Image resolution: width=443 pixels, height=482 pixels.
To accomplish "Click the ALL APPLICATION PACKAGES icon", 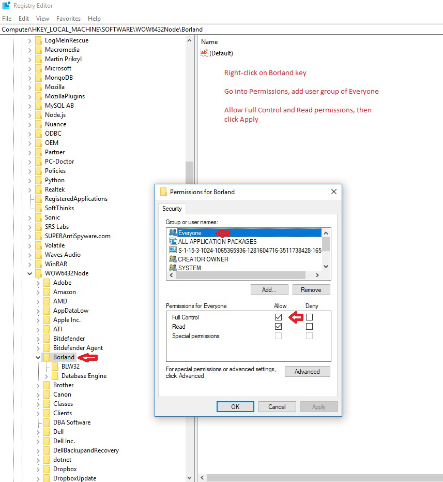I will 173,241.
